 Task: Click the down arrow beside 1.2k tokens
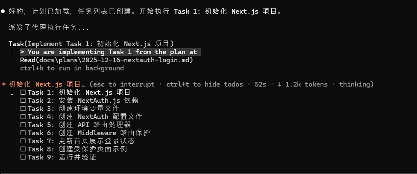(x=279, y=84)
